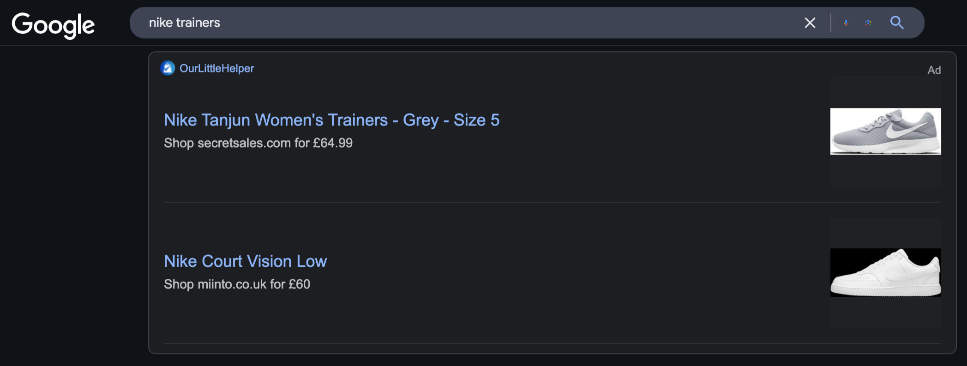Click the magnifying glass search button
967x366 pixels.
(896, 23)
